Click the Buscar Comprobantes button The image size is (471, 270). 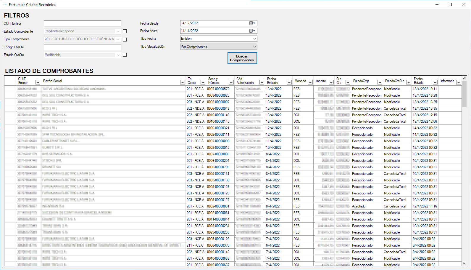point(242,58)
